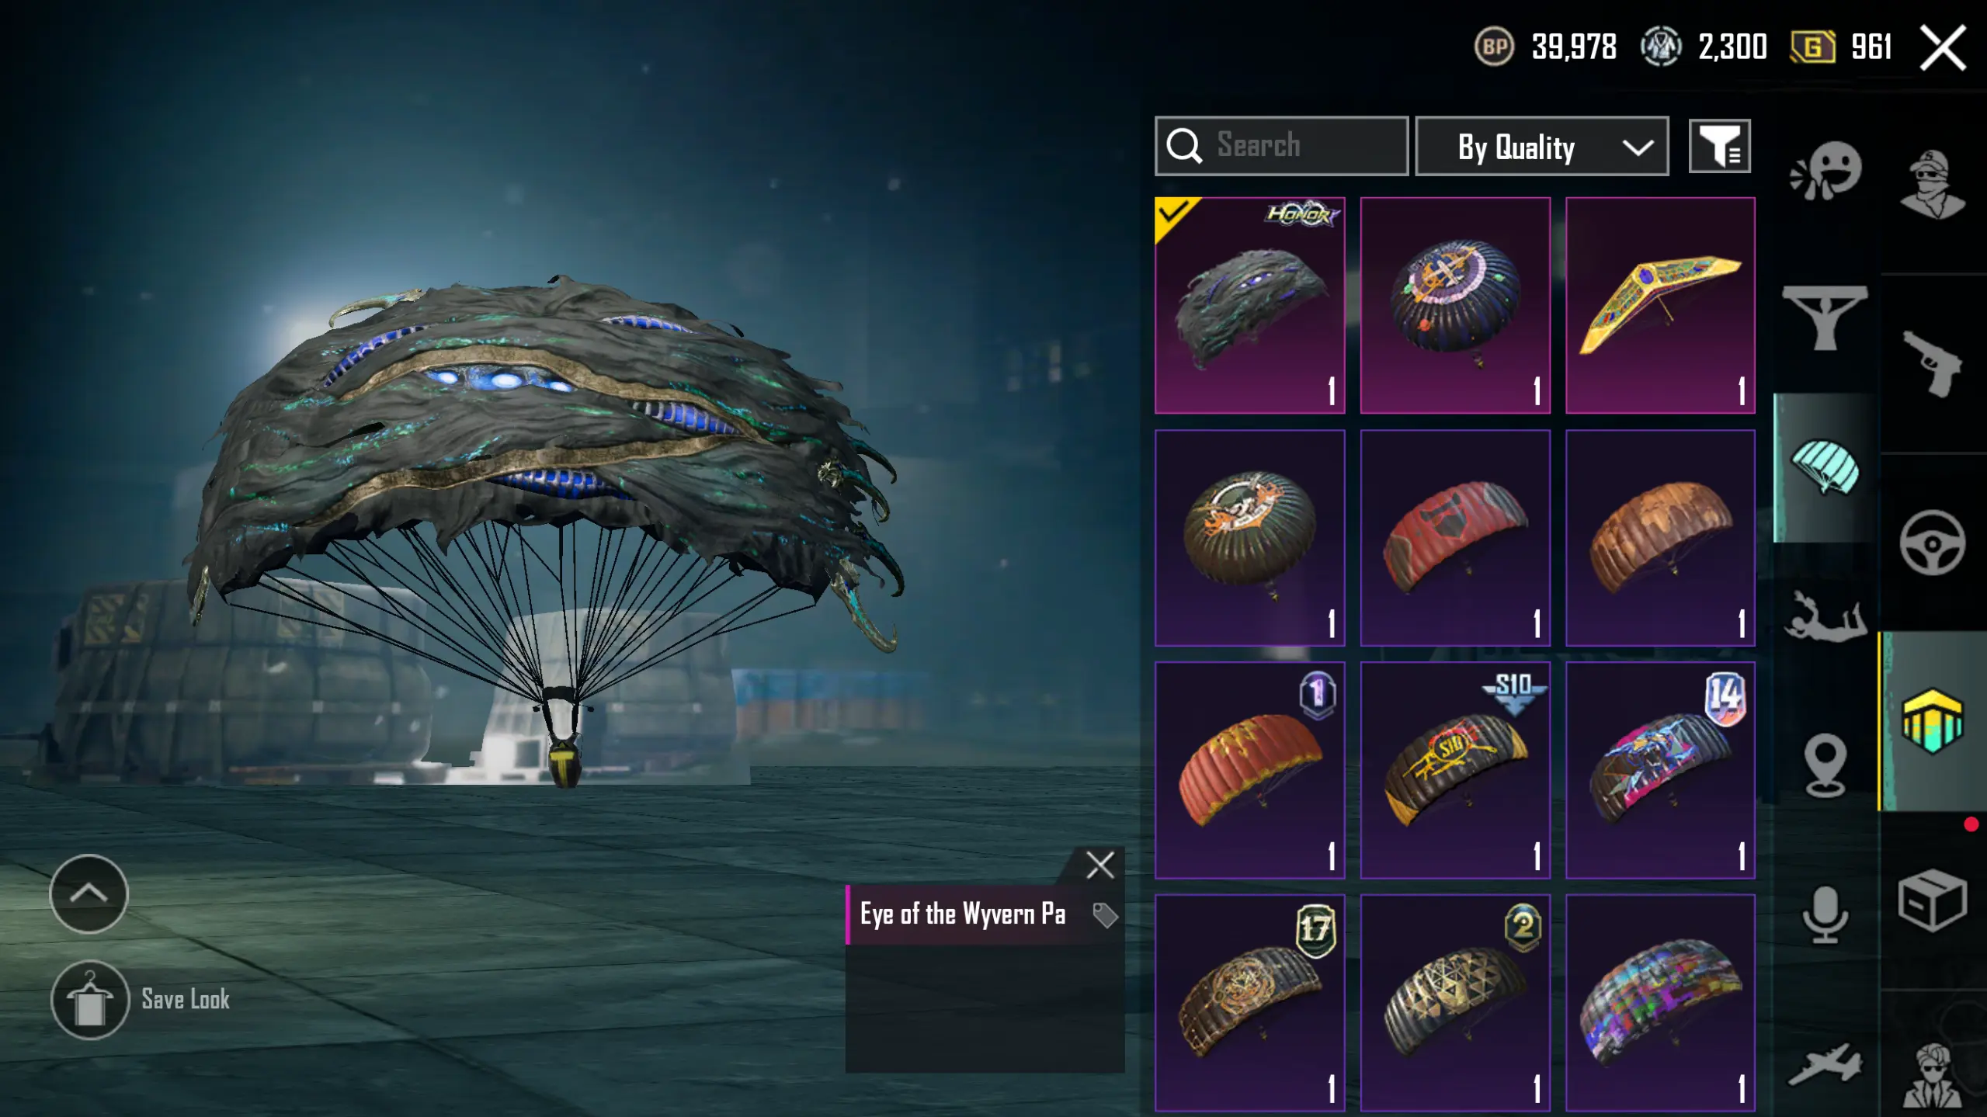Toggle equipped Eye of the Wyvern parachute
The height and width of the screenshot is (1117, 1987).
click(1249, 305)
